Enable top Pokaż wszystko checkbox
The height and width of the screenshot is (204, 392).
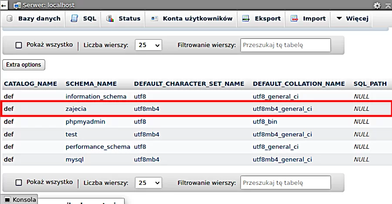(19, 45)
